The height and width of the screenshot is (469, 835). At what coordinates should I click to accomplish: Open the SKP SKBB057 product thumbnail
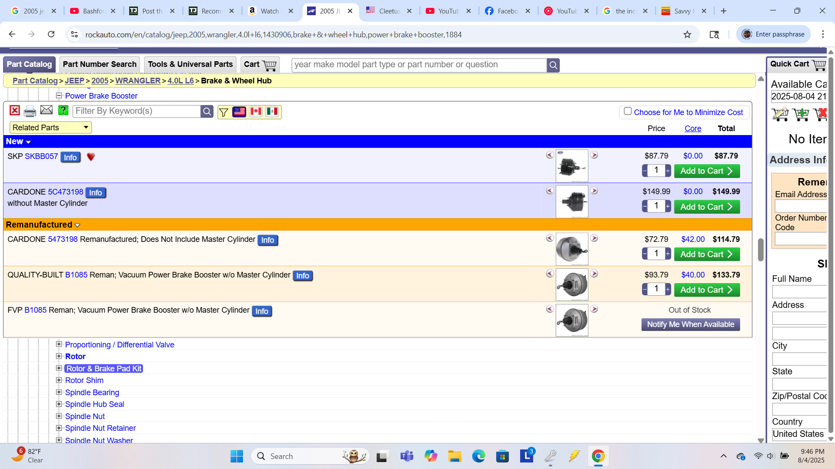click(571, 165)
